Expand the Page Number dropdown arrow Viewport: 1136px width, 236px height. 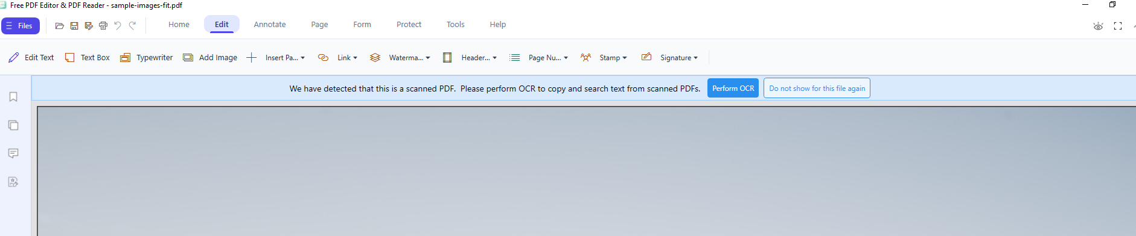click(566, 58)
